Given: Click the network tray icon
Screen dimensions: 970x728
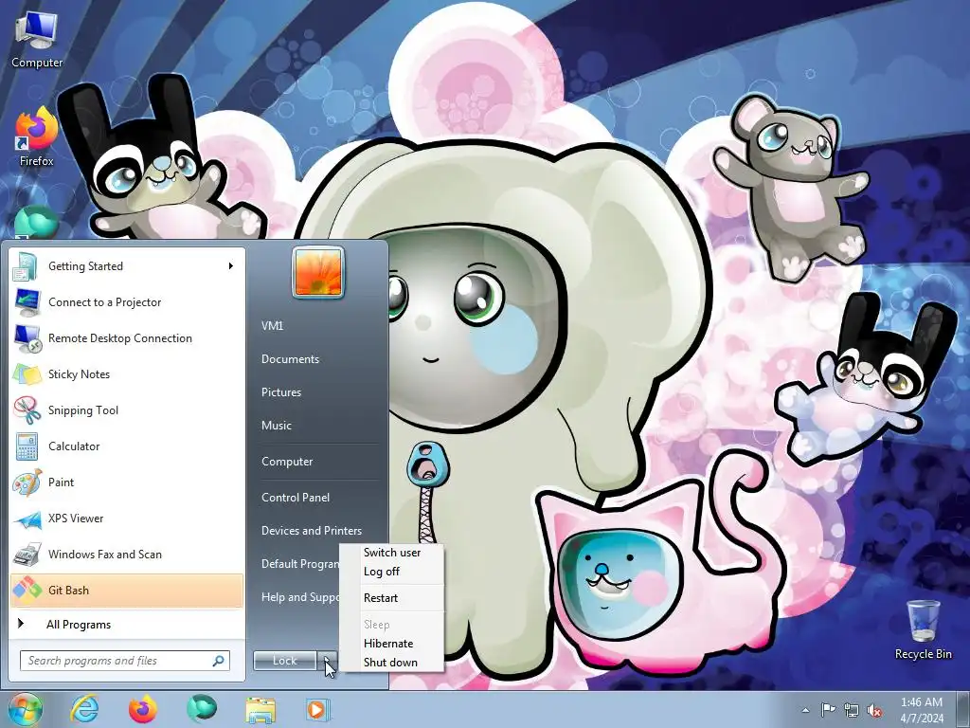Looking at the screenshot, I should (x=852, y=710).
